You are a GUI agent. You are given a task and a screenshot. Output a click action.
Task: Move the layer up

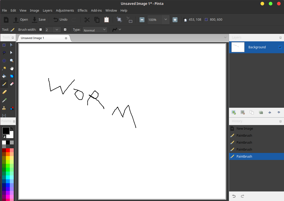(x=270, y=112)
